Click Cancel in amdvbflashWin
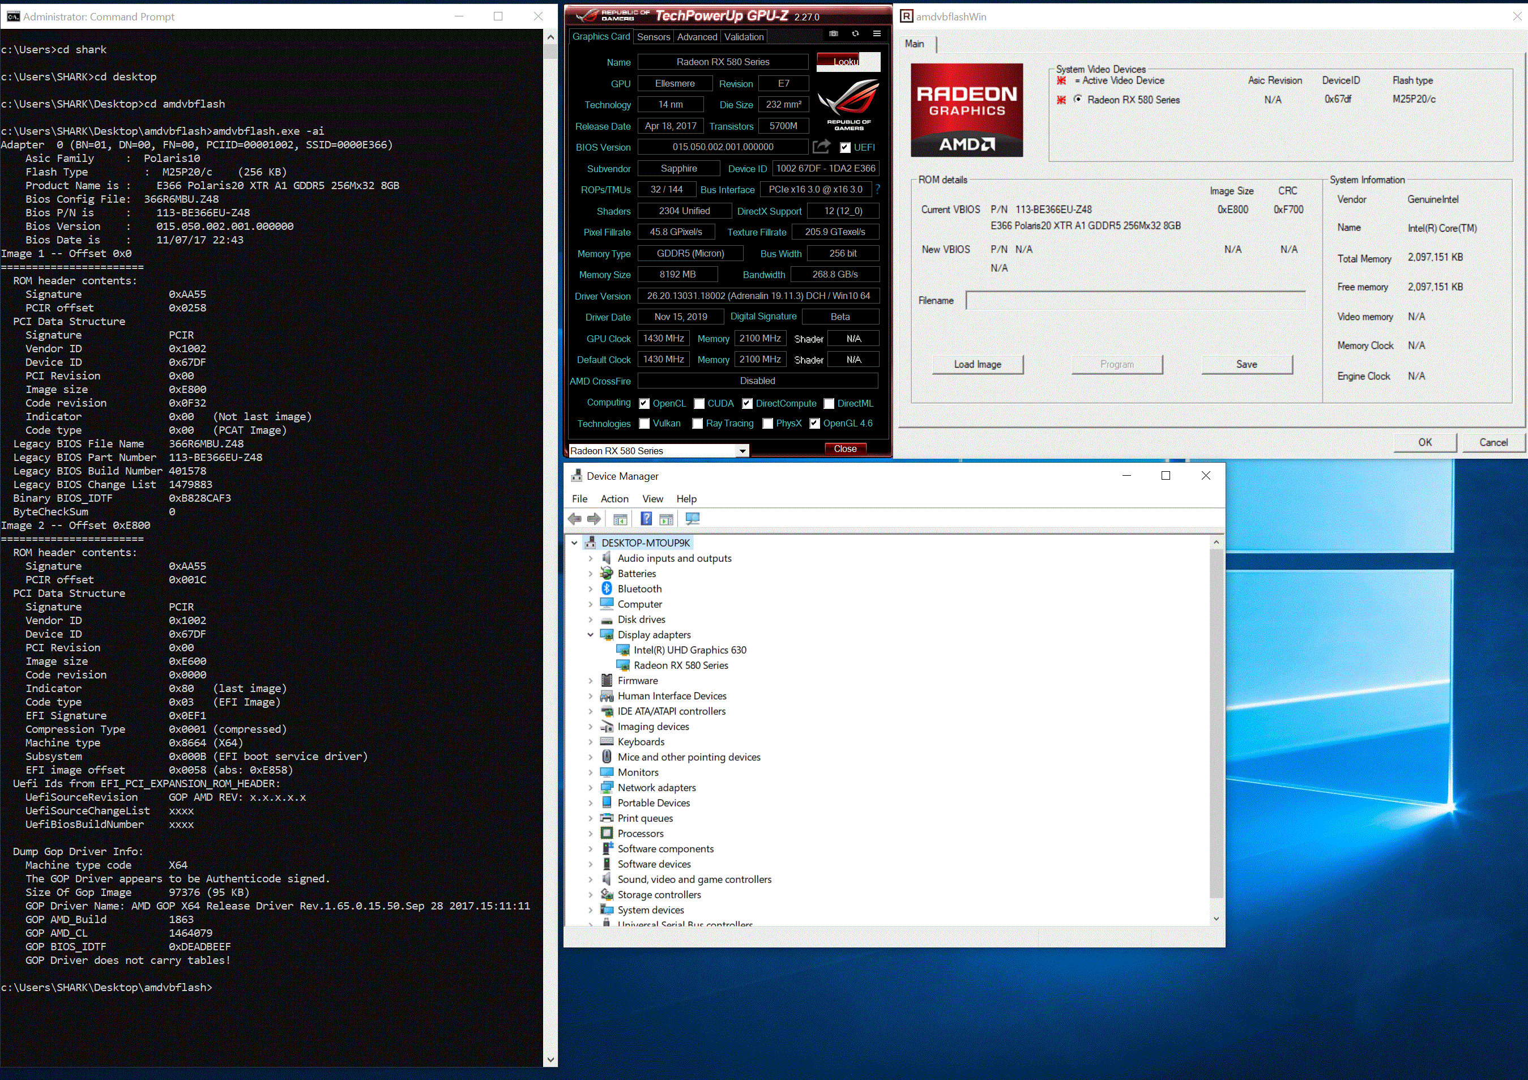This screenshot has width=1528, height=1080. point(1493,442)
